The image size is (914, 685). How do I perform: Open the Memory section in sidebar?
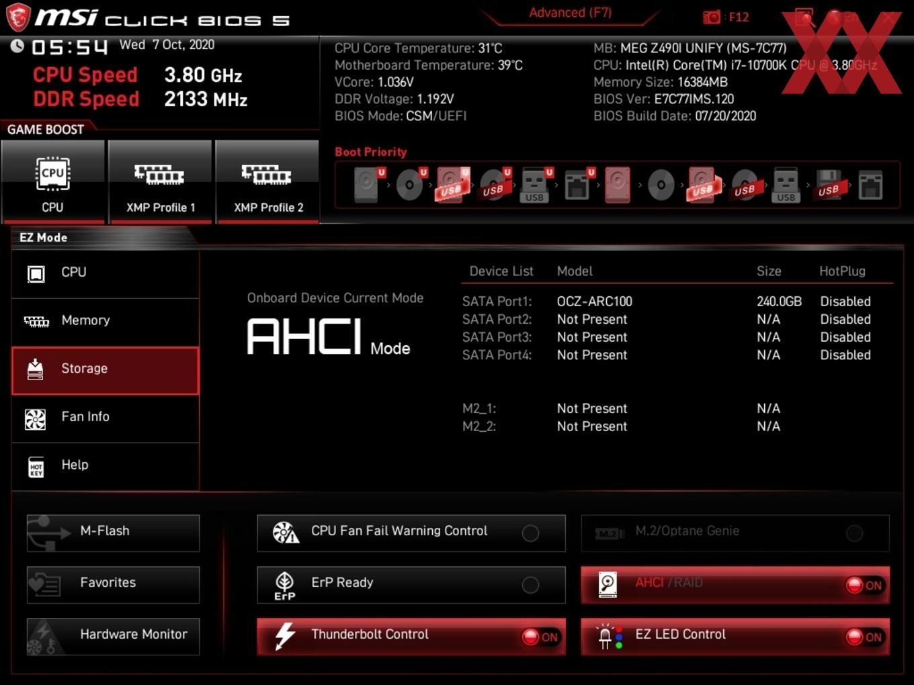[x=106, y=321]
